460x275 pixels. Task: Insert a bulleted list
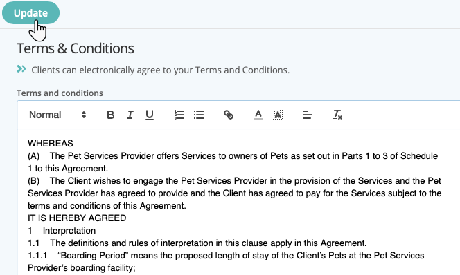(199, 115)
